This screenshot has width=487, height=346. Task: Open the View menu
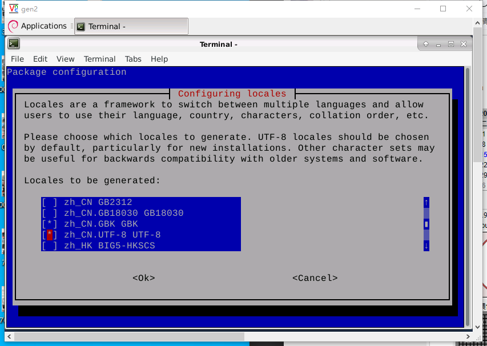[66, 59]
